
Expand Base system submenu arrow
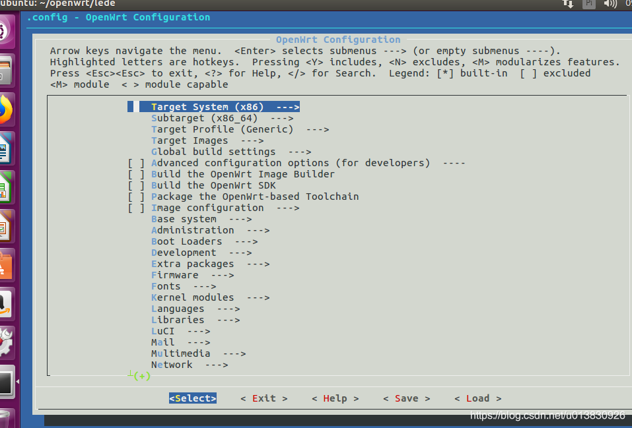(x=240, y=220)
